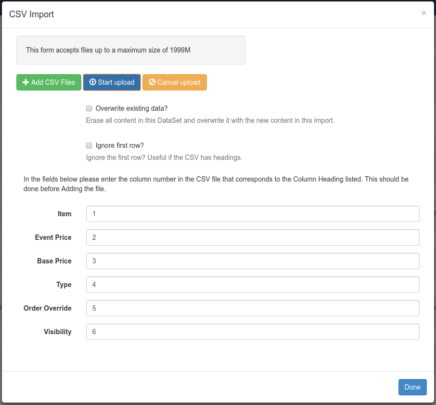The width and height of the screenshot is (436, 405).
Task: Enable the Overwrite existing data checkbox
Action: [x=89, y=108]
